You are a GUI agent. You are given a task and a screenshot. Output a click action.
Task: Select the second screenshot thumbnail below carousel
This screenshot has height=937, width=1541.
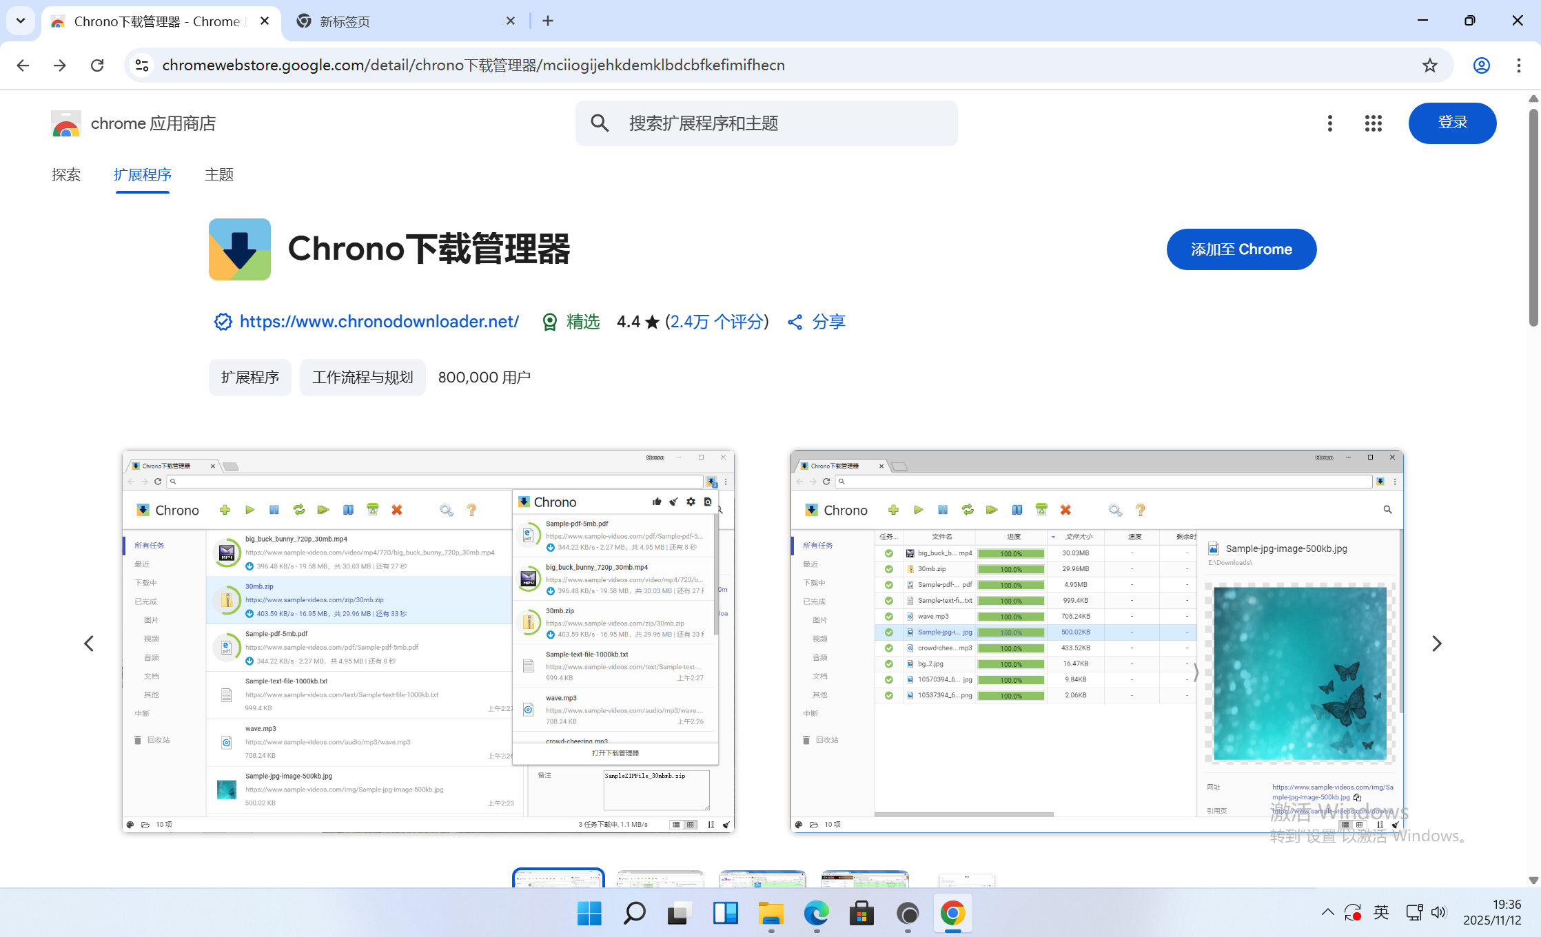tap(660, 879)
